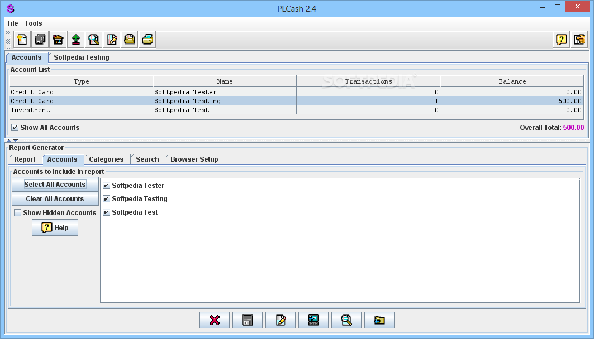Viewport: 594px width, 339px height.
Task: Maximize the PLCash window
Action: tap(558, 7)
